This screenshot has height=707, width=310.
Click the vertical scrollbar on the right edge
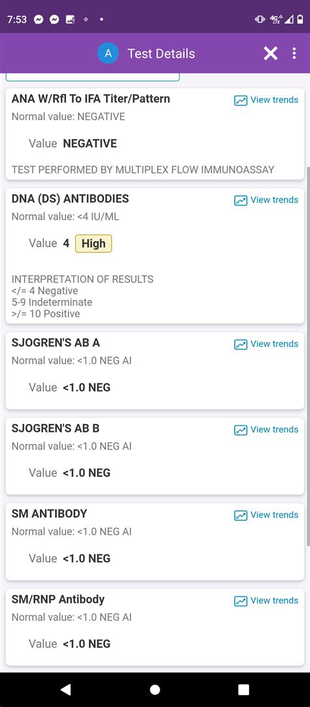308,356
